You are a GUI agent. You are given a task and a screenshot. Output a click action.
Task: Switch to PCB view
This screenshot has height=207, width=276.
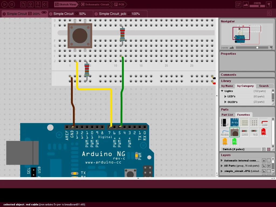119,4
